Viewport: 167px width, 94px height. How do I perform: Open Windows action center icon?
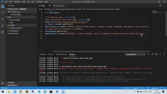(x=163, y=92)
